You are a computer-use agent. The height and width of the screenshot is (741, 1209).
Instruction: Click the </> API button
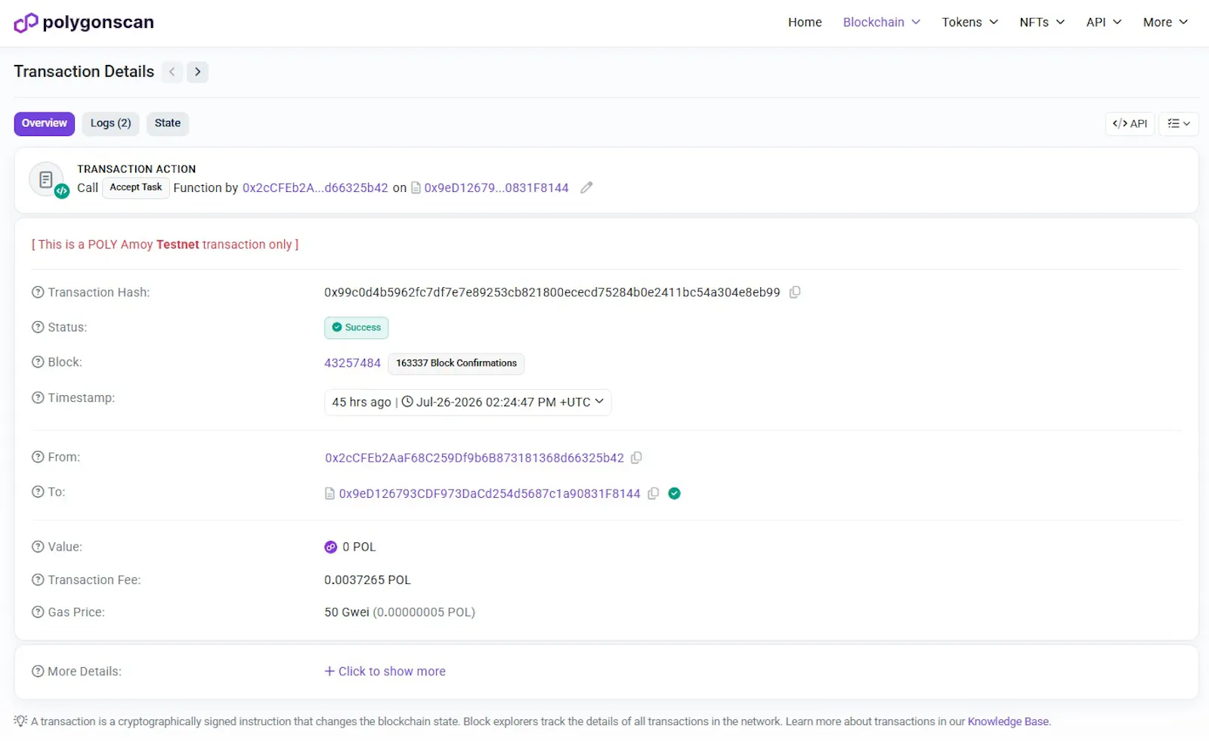click(1130, 124)
